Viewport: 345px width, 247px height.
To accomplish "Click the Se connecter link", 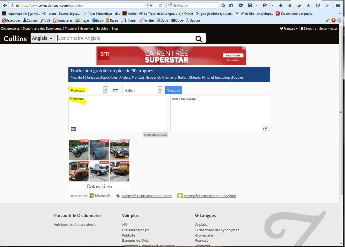I will [328, 29].
